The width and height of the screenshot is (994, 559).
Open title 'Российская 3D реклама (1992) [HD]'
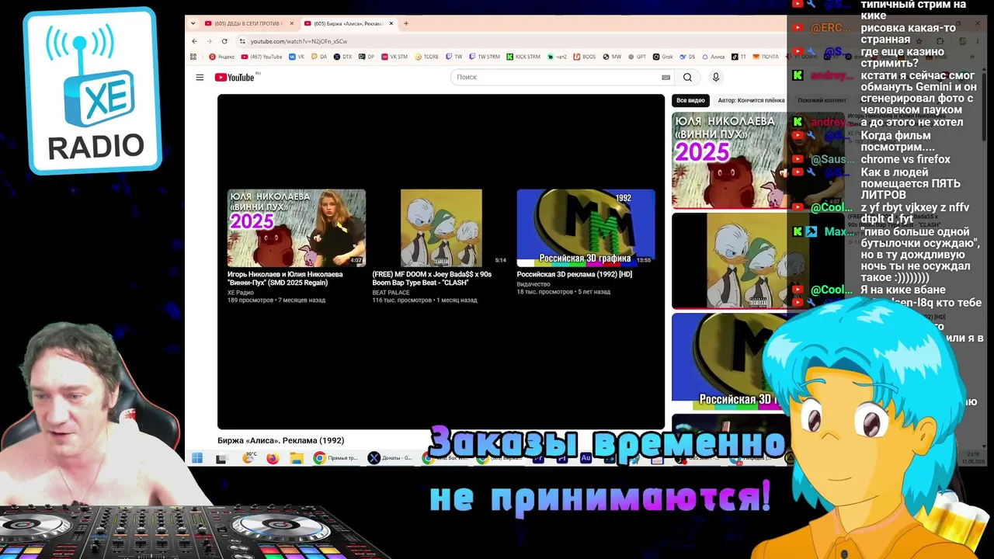coord(574,274)
